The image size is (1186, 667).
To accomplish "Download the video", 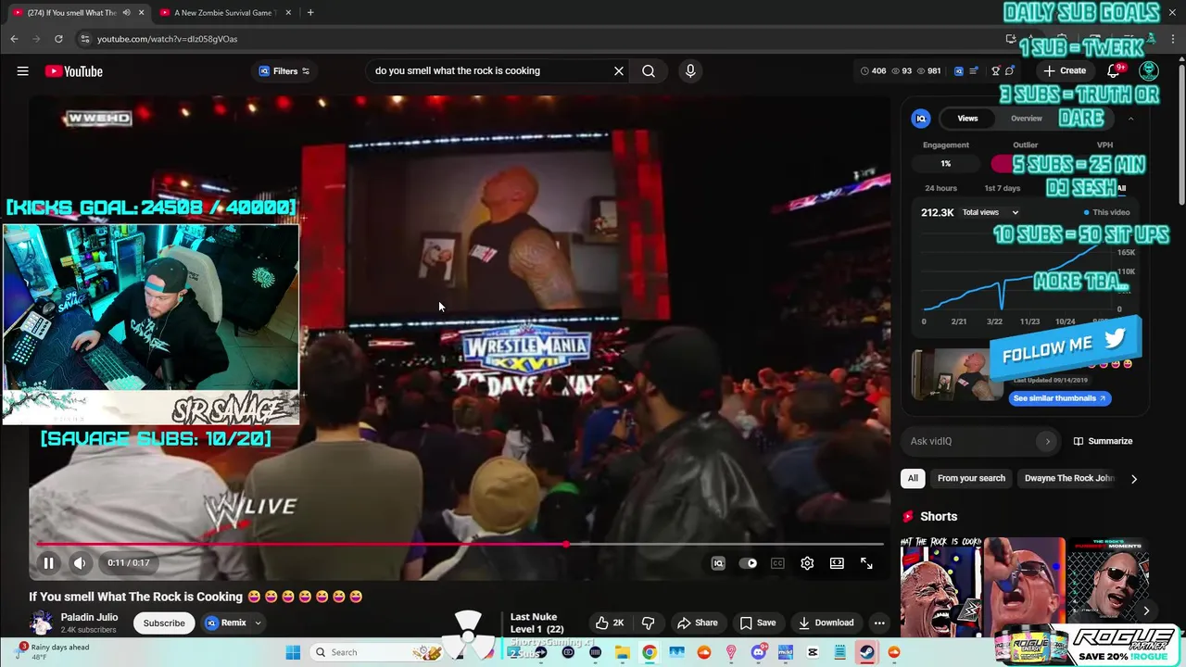I will point(826,623).
